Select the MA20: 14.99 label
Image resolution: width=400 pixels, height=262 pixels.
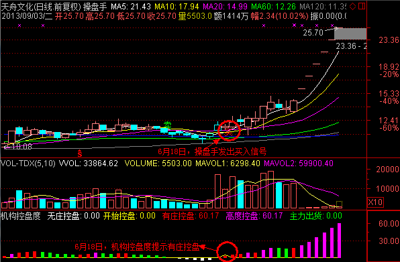(x=226, y=6)
